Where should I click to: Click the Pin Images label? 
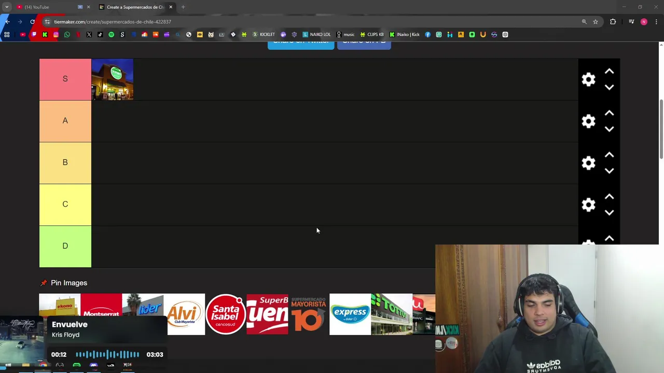(x=69, y=283)
